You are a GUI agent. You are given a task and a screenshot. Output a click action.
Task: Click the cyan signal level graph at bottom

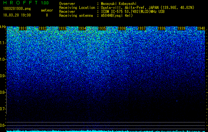(x=106, y=131)
